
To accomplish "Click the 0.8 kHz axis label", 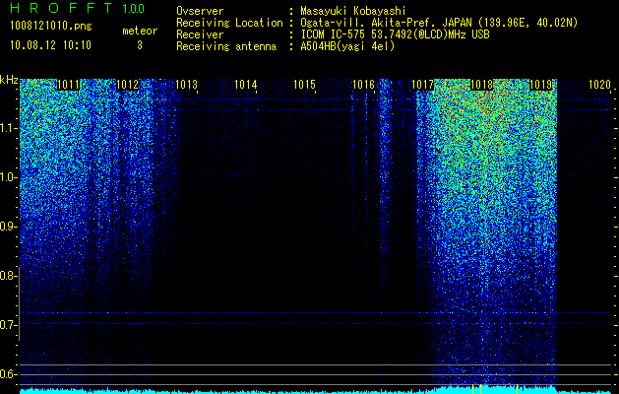I will pos(8,276).
